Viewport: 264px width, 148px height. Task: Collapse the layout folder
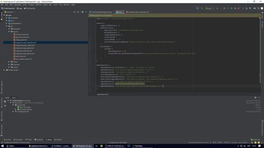point(9,32)
